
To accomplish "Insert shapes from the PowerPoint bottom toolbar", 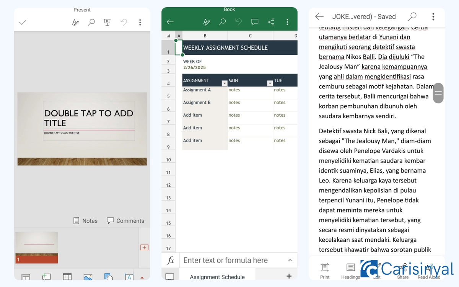I will [109, 277].
